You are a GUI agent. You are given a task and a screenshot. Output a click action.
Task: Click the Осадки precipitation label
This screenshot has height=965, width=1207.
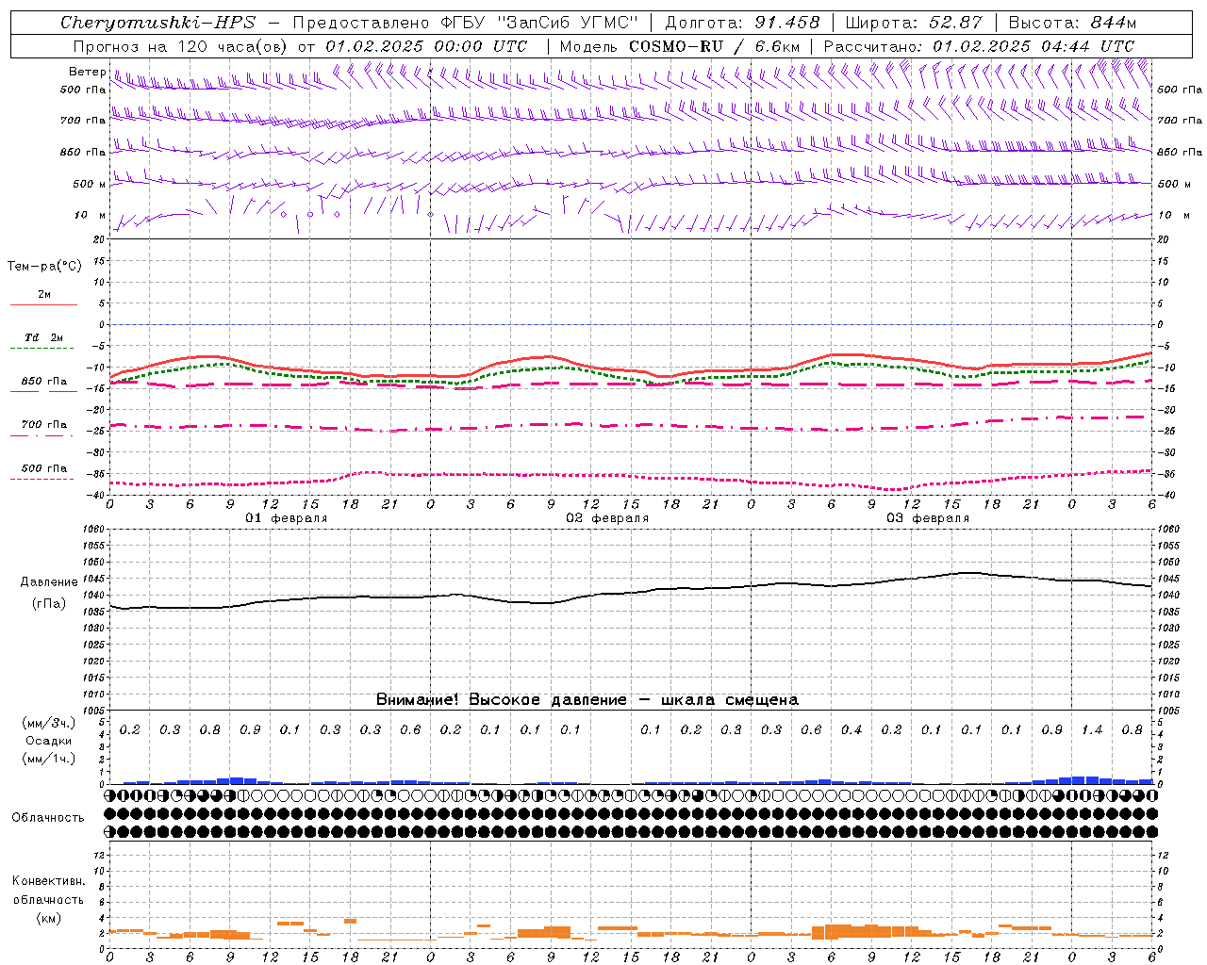pyautogui.click(x=48, y=741)
